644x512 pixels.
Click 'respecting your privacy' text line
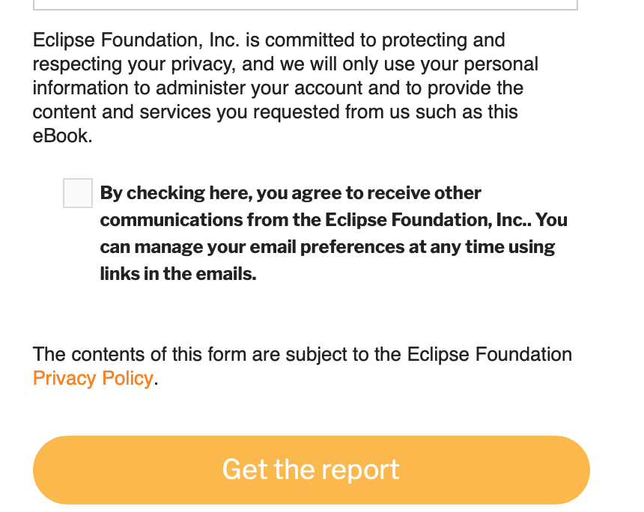(x=285, y=64)
